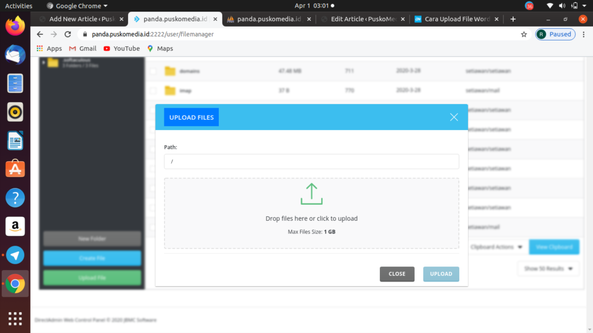The height and width of the screenshot is (333, 593).
Task: Open Ubuntu Software from the dock
Action: [15, 169]
